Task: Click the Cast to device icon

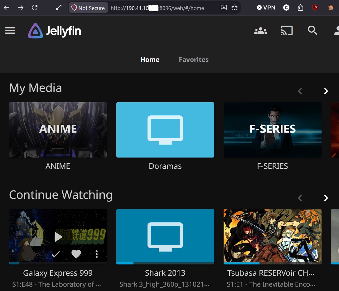Action: coord(287,31)
